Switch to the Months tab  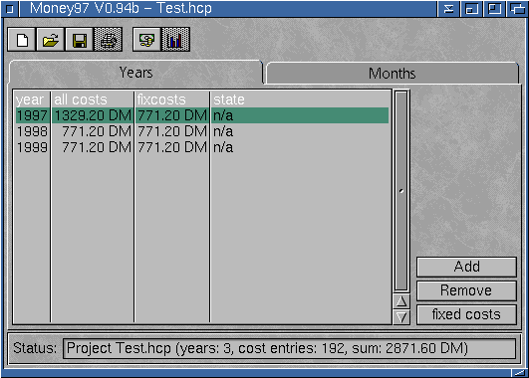pos(393,74)
